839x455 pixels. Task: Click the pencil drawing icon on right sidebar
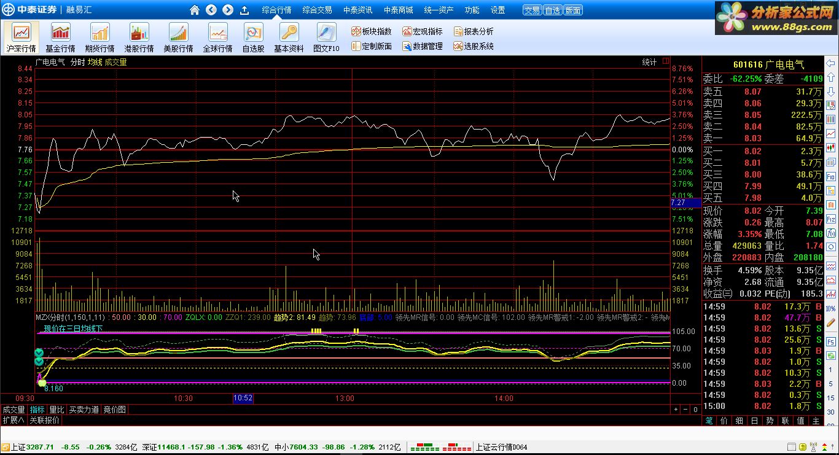pyautogui.click(x=832, y=323)
